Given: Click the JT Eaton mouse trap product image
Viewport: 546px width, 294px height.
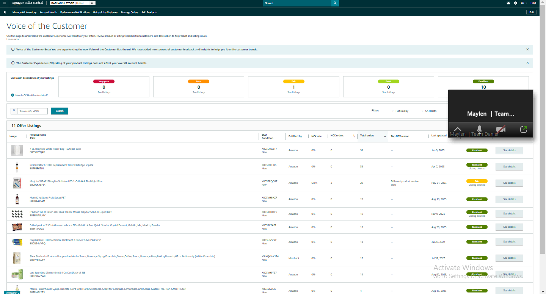Looking at the screenshot, I should pos(17,214).
